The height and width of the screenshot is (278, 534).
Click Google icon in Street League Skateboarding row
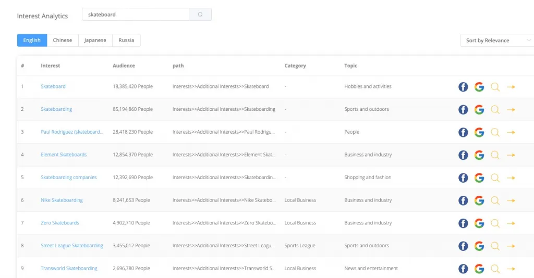click(479, 246)
